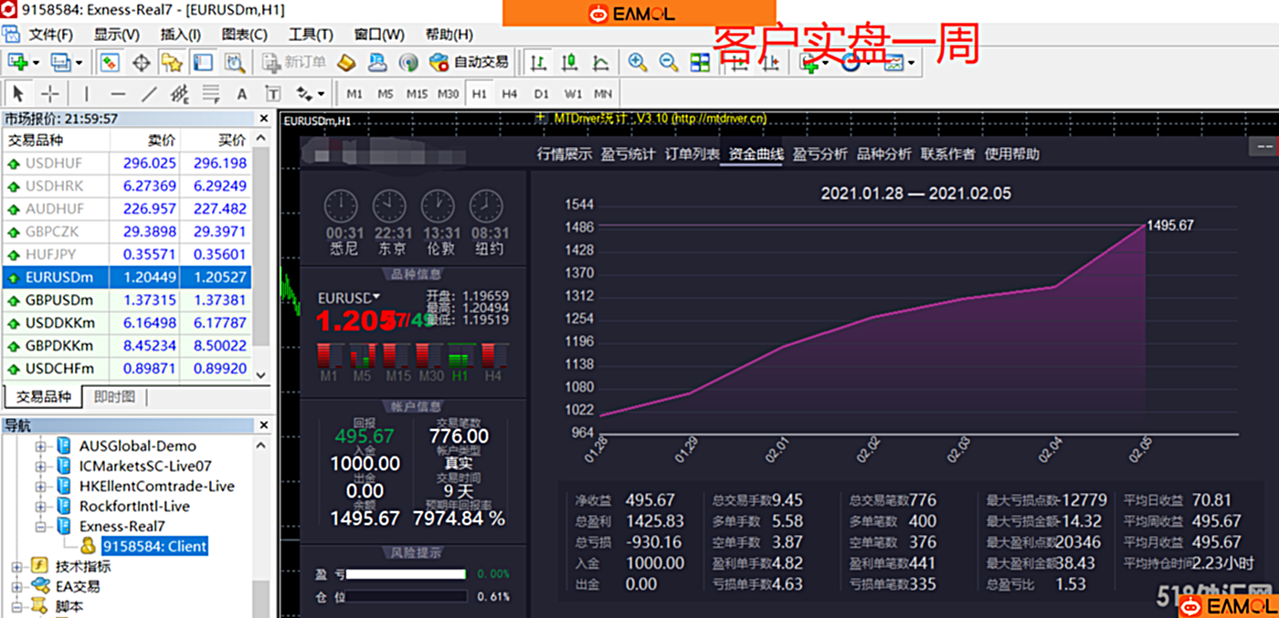Expand the HKEllentComtrade-Live tree node
The height and width of the screenshot is (618, 1279).
pos(40,487)
